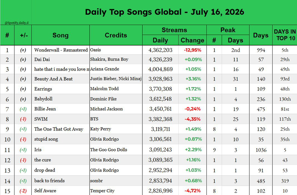The height and width of the screenshot is (195, 297).
Task: Click the Song column header
Action: click(60, 35)
